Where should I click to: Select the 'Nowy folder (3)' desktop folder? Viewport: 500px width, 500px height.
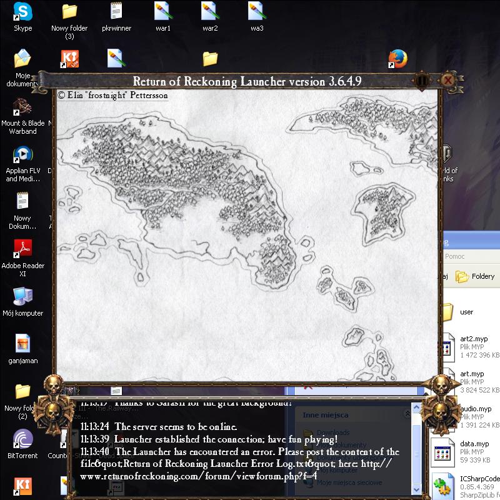(x=69, y=21)
